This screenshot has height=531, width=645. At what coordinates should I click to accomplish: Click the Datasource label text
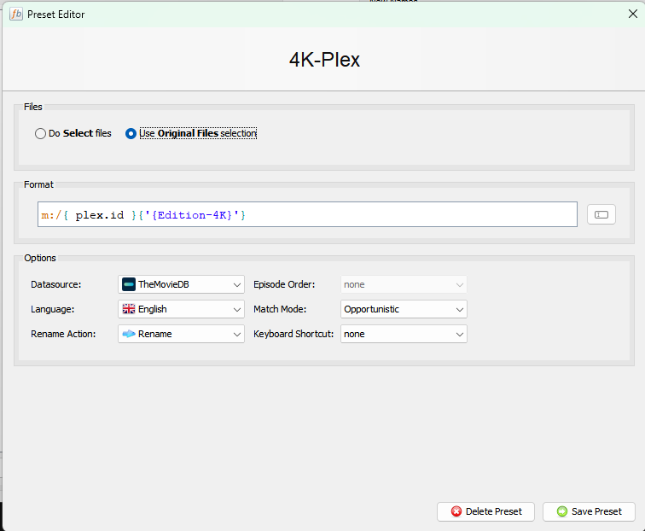pos(56,284)
